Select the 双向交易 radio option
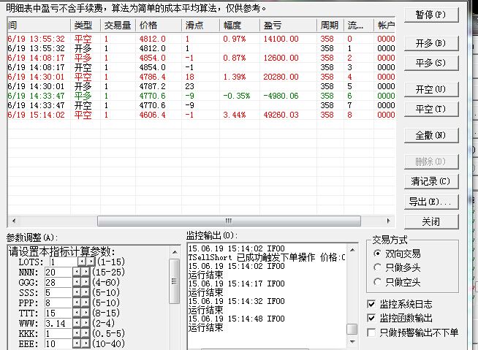The height and width of the screenshot is (350, 478). pyautogui.click(x=377, y=253)
